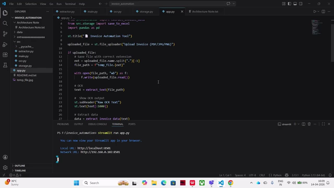The width and height of the screenshot is (334, 188).
Task: Open Run and Debug view
Action: (5, 44)
